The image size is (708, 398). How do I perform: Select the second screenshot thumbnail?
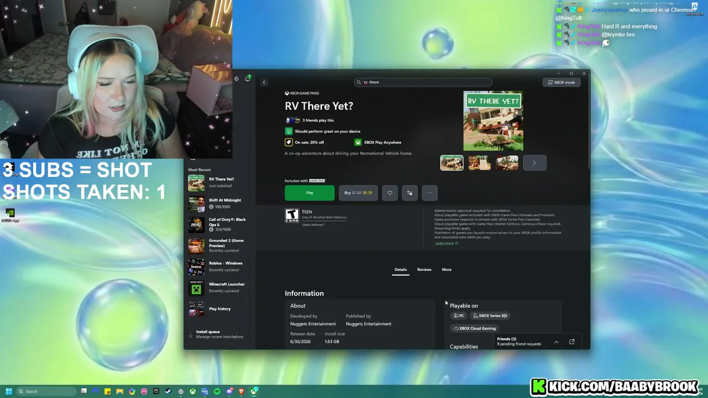point(480,163)
